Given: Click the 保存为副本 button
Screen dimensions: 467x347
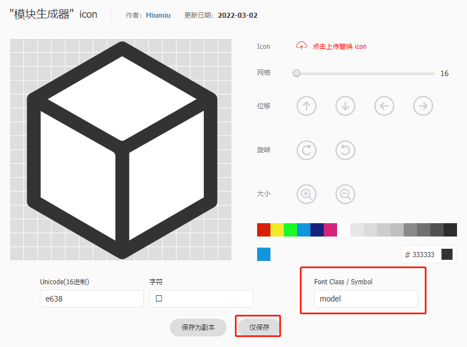Looking at the screenshot, I should (x=198, y=327).
